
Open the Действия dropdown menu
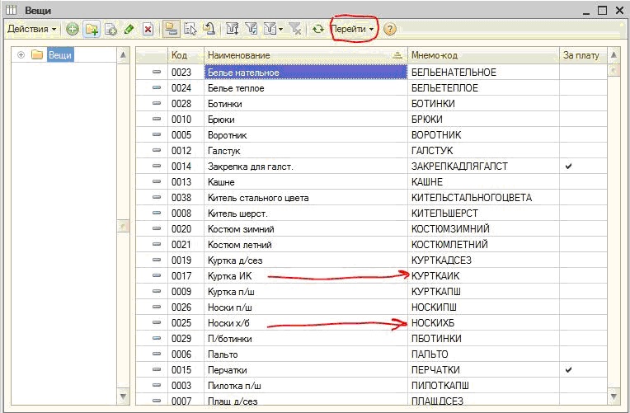point(31,29)
